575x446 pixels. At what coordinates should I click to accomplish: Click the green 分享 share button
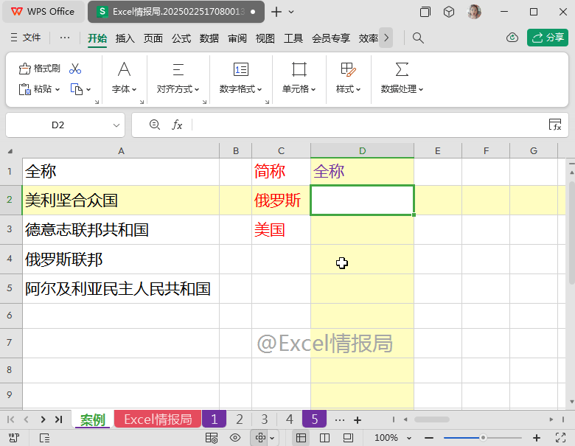pyautogui.click(x=547, y=38)
